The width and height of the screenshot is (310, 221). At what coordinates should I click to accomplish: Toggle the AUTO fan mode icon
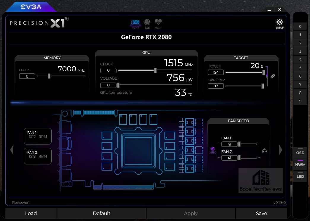(212, 150)
